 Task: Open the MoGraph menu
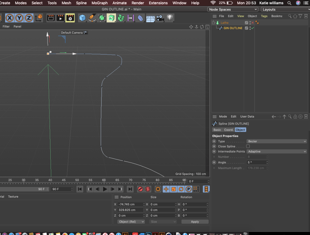click(x=100, y=3)
